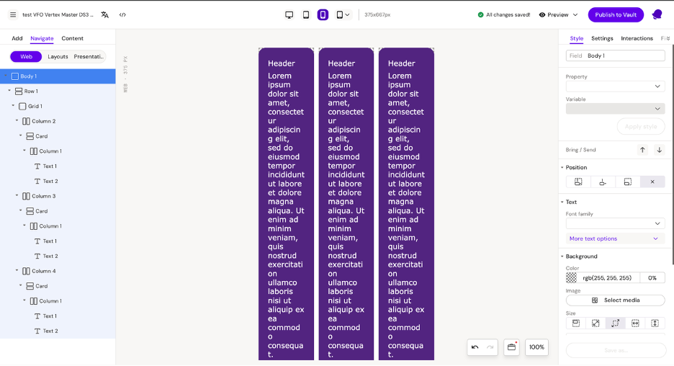This screenshot has height=366, width=674.
Task: Click the background color swatch
Action: click(572, 277)
